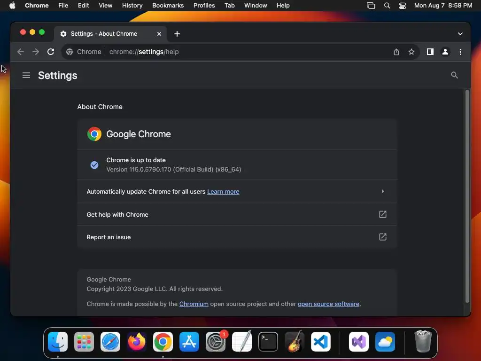Image resolution: width=481 pixels, height=361 pixels.
Task: Close the Settings - About Chrome tab
Action: pyautogui.click(x=159, y=34)
